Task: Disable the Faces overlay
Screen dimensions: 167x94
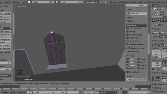Action: (x=128, y=59)
